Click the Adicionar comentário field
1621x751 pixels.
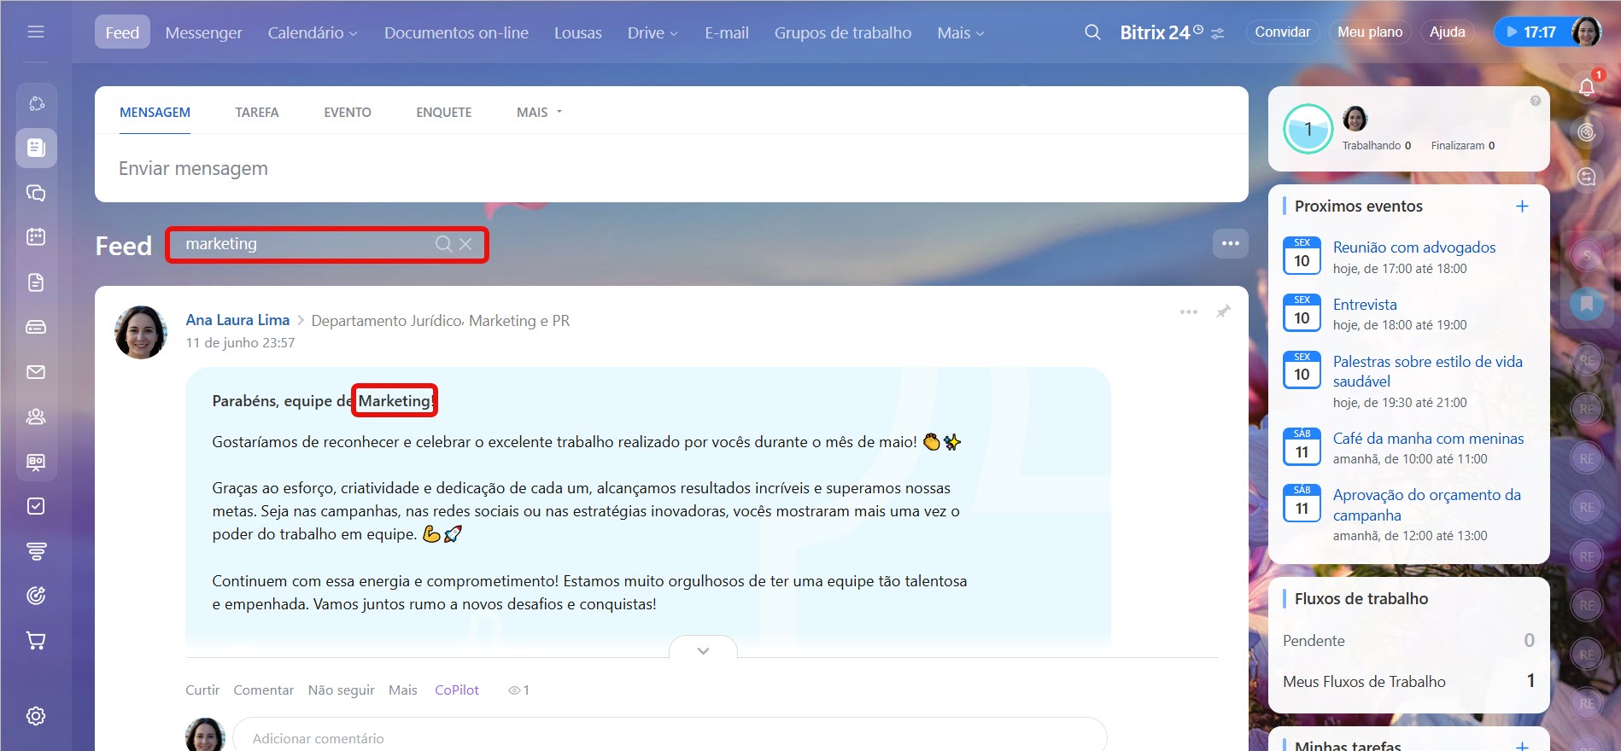(668, 737)
